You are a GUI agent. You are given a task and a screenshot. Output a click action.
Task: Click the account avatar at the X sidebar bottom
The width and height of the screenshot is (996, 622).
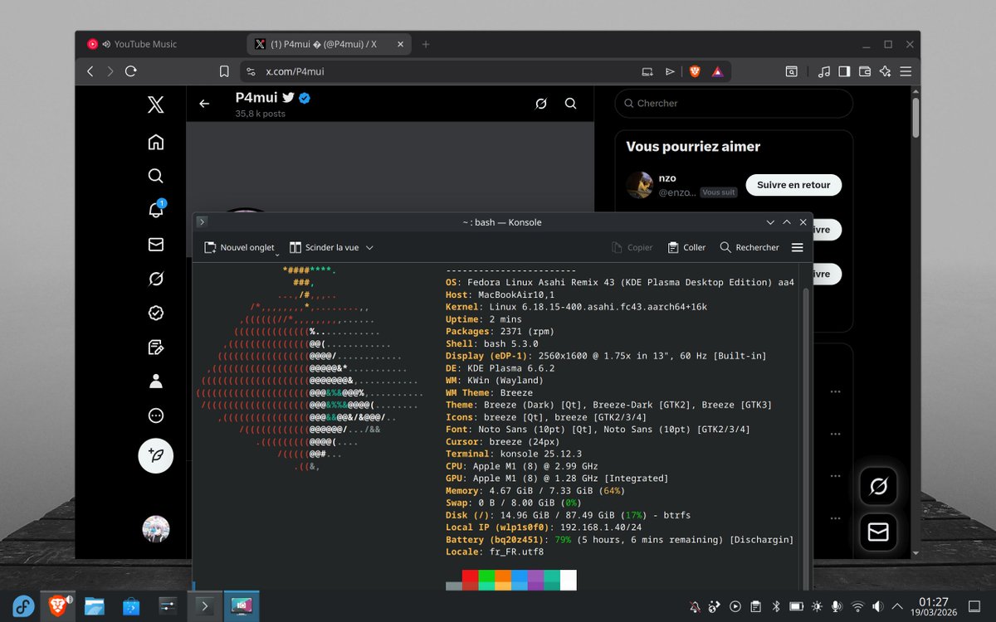[155, 529]
